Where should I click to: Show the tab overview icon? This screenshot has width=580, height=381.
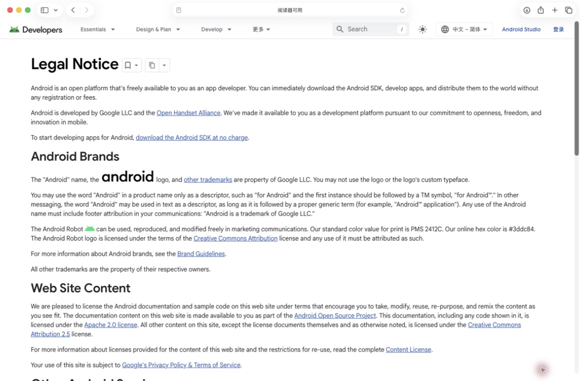[569, 10]
